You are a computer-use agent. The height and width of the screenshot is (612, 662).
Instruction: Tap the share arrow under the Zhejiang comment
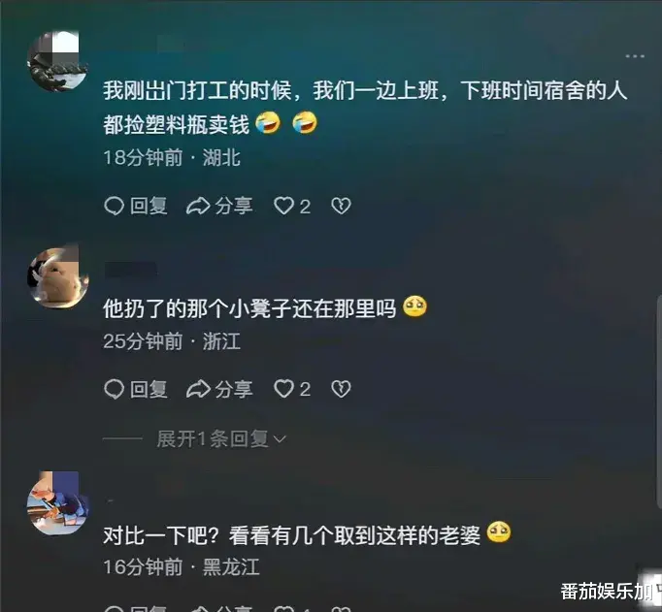[x=198, y=389]
